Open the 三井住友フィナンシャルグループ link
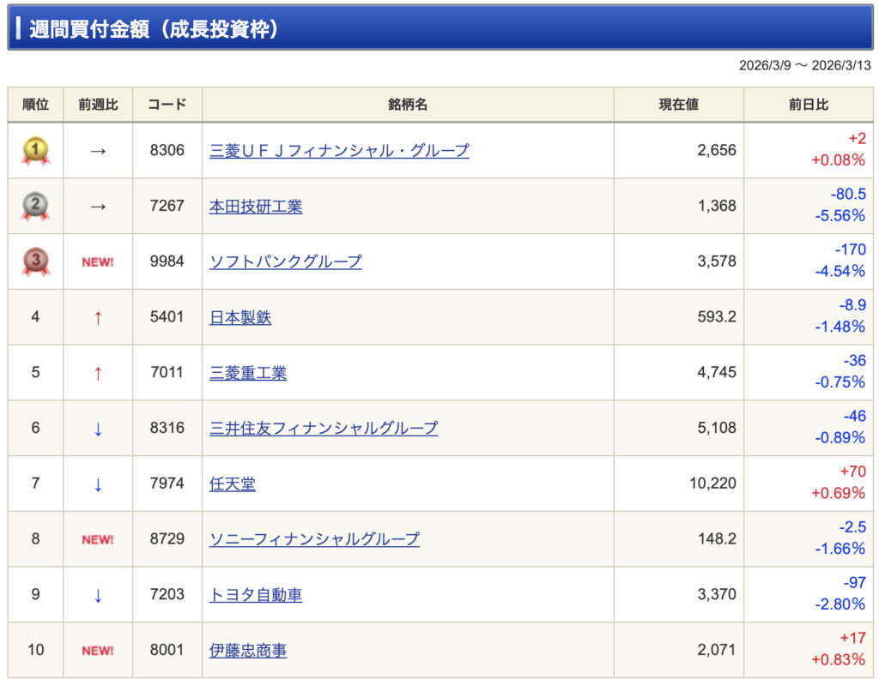 point(324,428)
